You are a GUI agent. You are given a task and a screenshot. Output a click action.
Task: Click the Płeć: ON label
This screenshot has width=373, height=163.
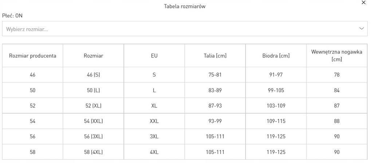coord(12,16)
